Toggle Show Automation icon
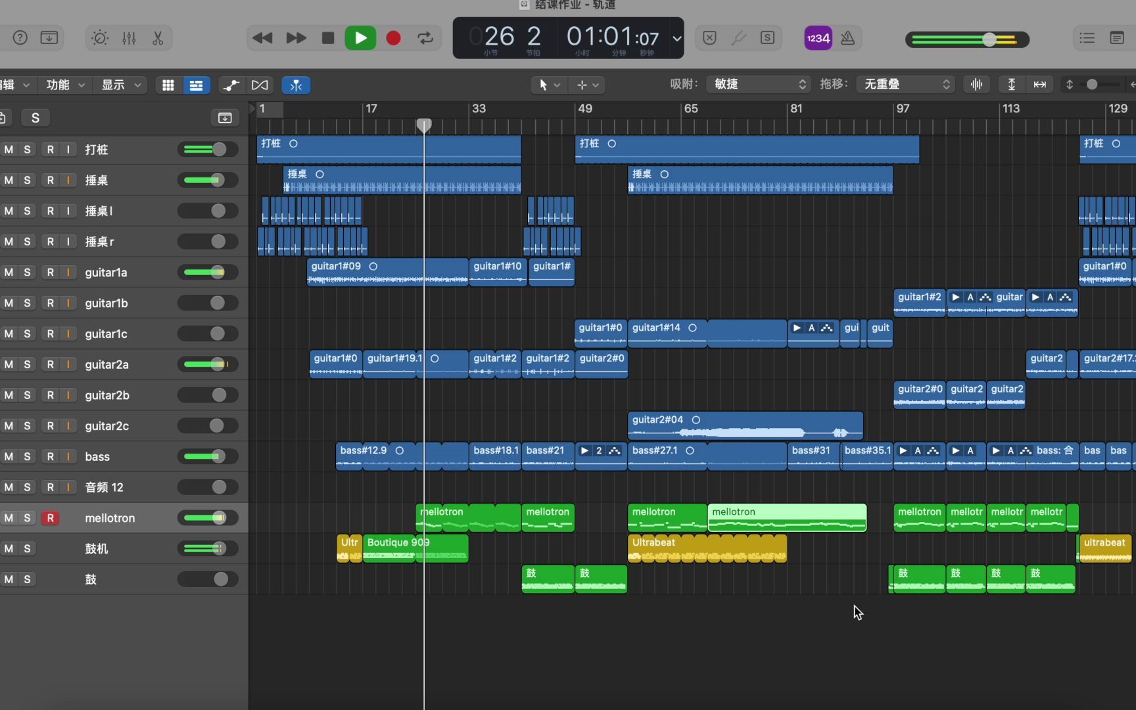Image resolution: width=1136 pixels, height=710 pixels. 231,85
